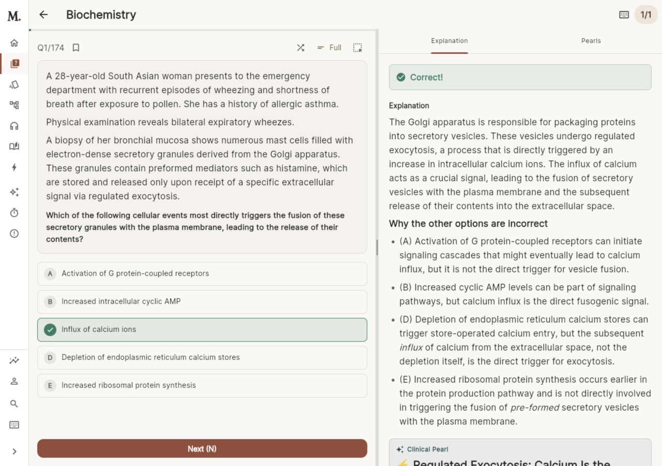Open the analytics trend sidebar icon
Viewport: 662px width, 466px height.
pyautogui.click(x=14, y=361)
